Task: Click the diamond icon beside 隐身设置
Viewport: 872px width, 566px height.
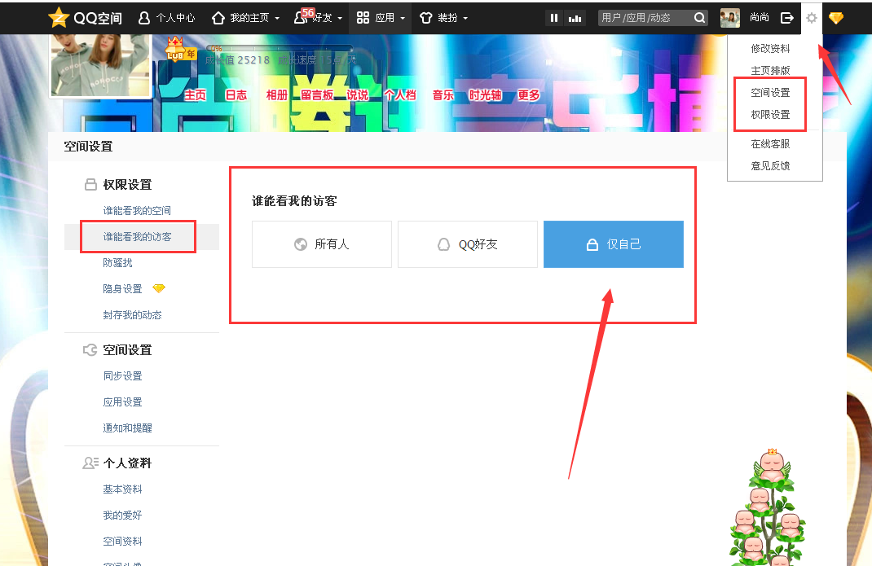Action: click(x=160, y=287)
